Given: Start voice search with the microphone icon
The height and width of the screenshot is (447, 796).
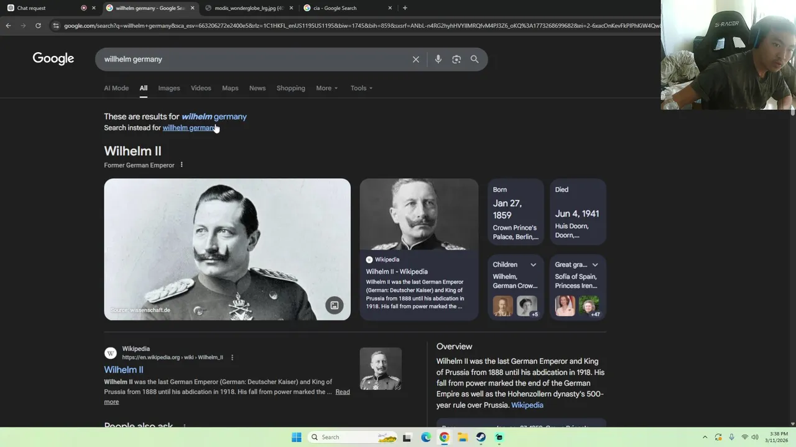Looking at the screenshot, I should click(438, 59).
